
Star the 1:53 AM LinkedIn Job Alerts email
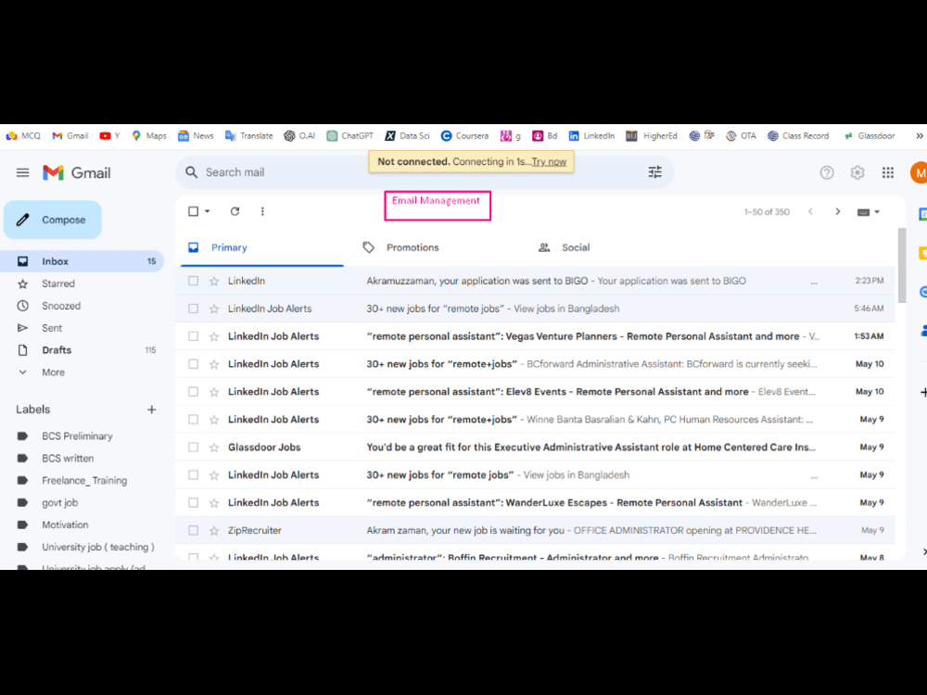(x=214, y=337)
